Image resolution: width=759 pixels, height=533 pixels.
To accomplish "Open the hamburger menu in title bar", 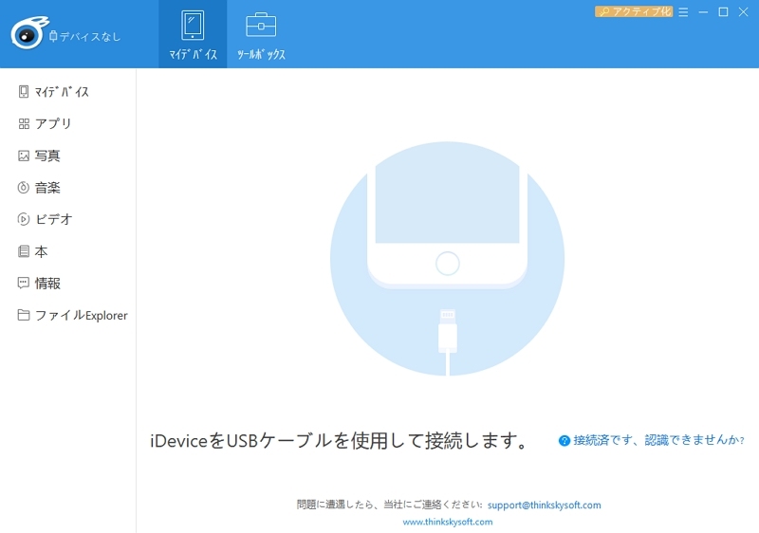I will click(683, 11).
